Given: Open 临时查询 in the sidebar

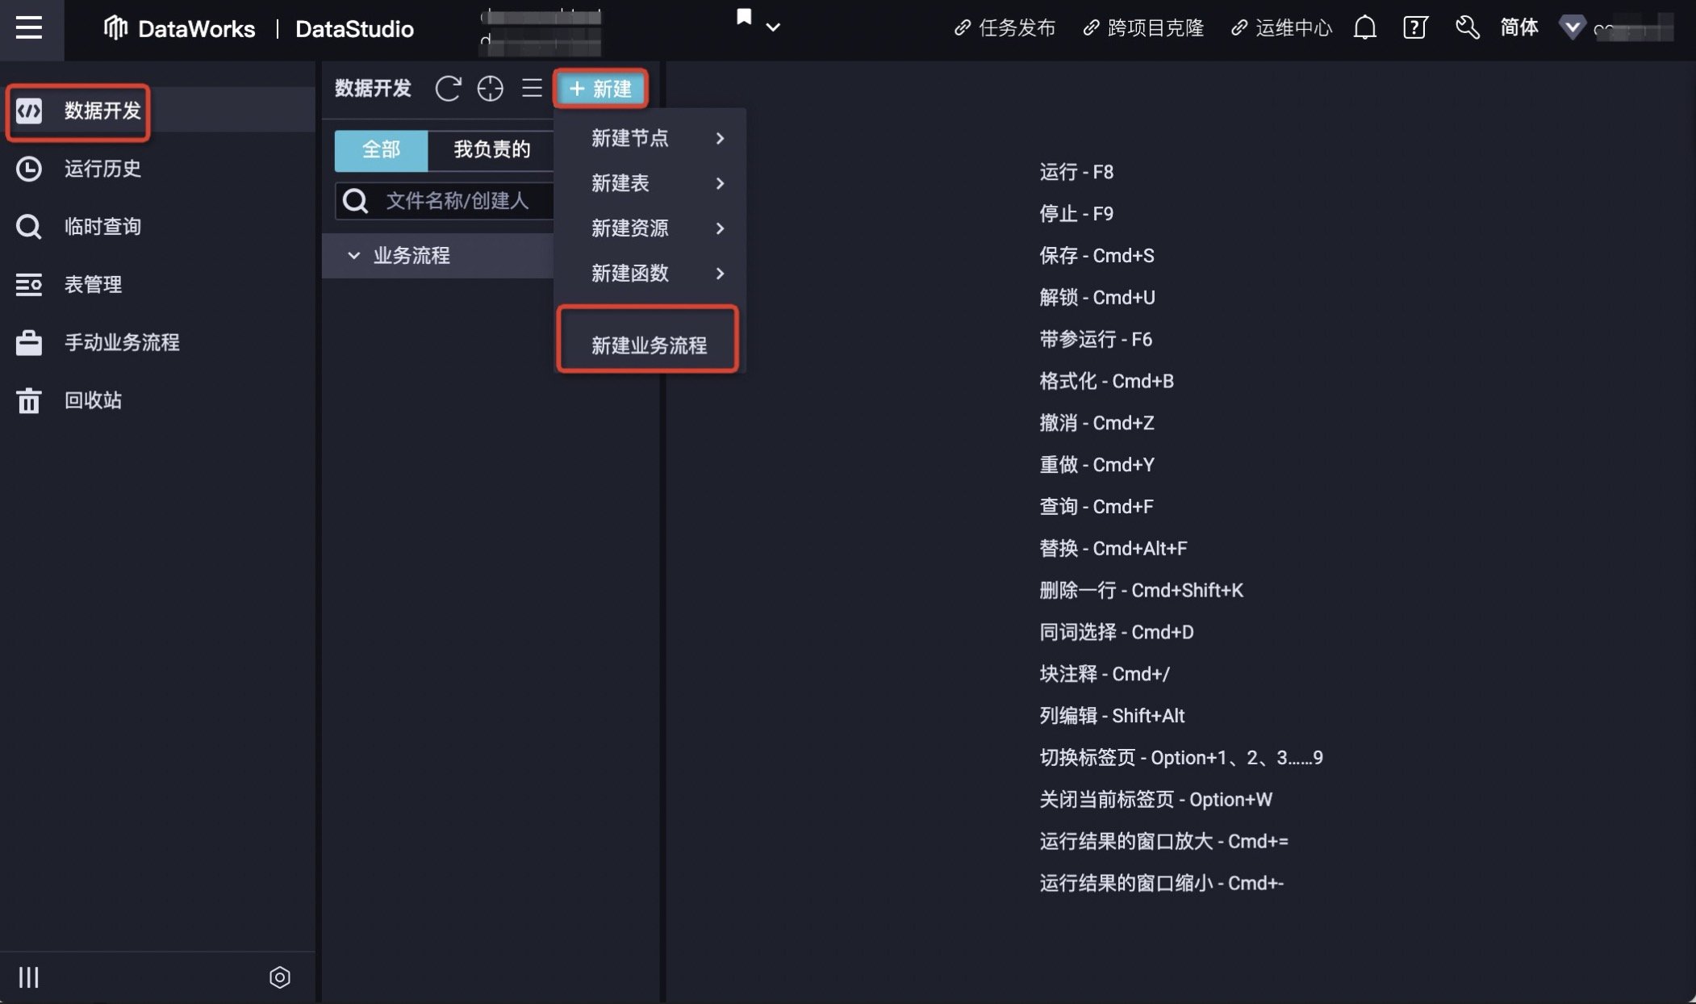Looking at the screenshot, I should click(x=102, y=227).
